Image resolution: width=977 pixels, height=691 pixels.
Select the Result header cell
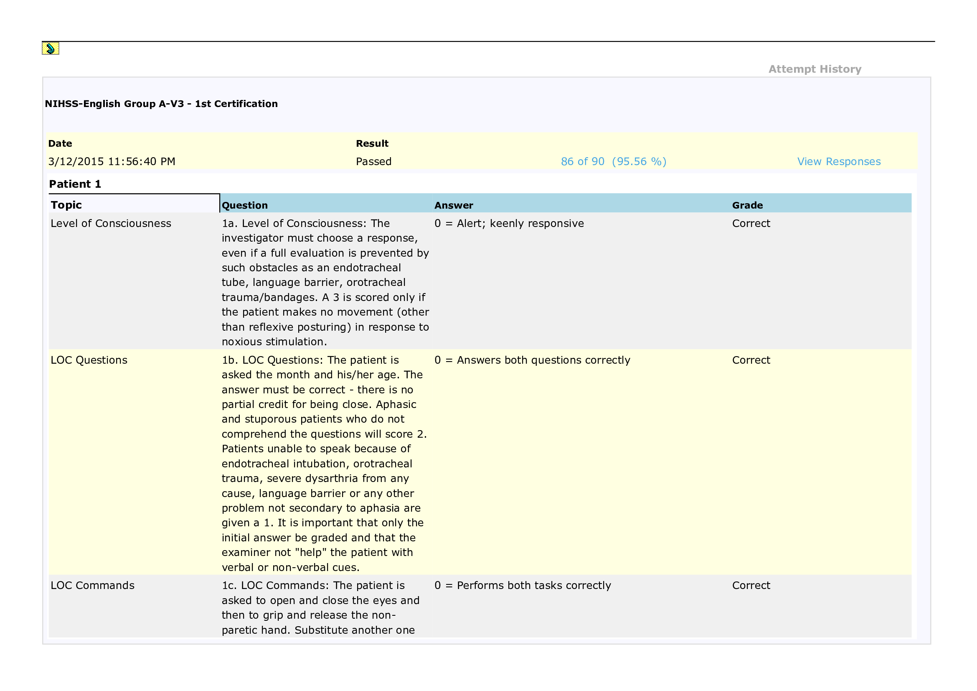point(372,143)
